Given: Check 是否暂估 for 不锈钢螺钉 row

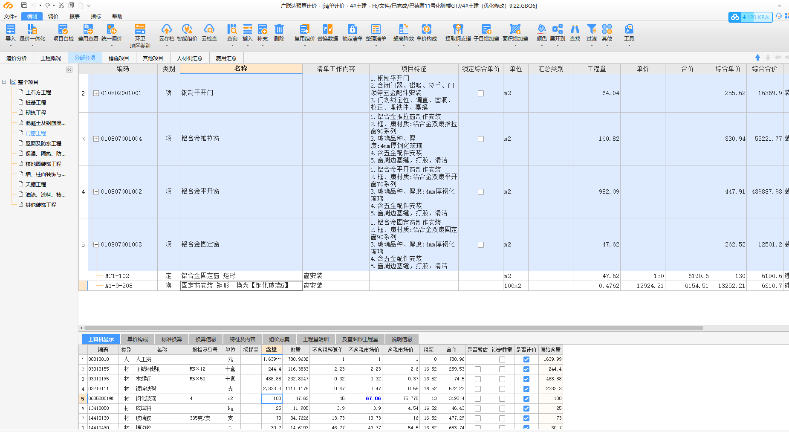Looking at the screenshot, I should point(478,369).
